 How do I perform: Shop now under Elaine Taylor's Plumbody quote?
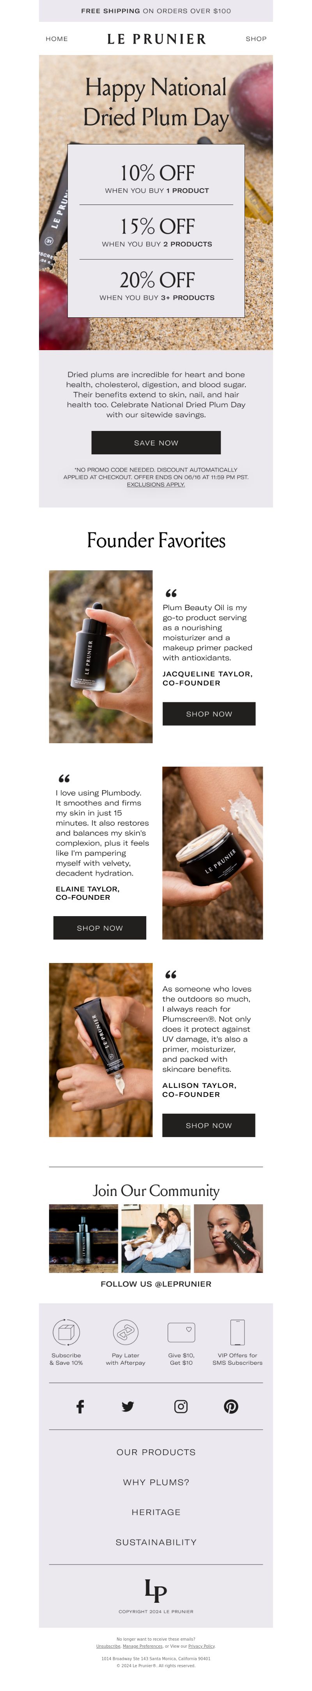tap(99, 927)
